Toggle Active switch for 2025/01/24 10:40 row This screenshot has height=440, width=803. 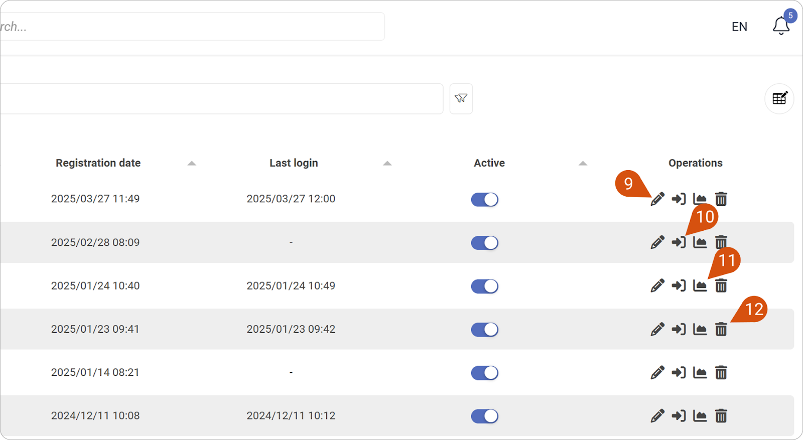click(x=484, y=286)
